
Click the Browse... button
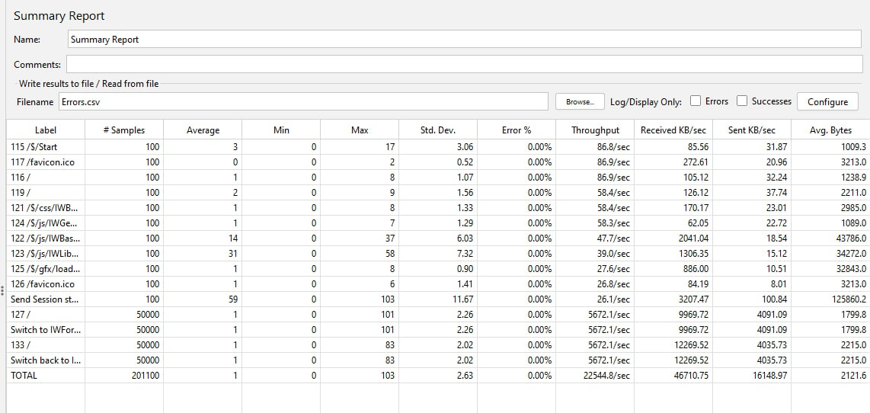(580, 101)
